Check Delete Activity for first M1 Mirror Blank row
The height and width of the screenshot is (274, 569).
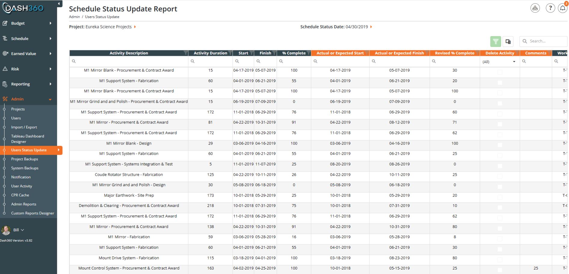pos(500,72)
